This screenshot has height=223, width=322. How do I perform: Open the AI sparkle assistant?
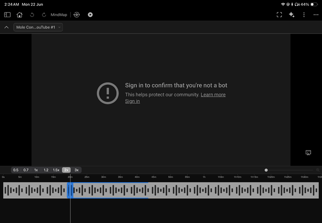292,15
